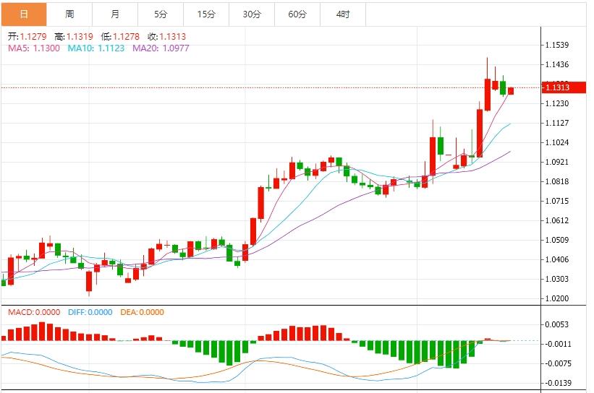Click the -0.0139 MACD axis label

[x=560, y=383]
